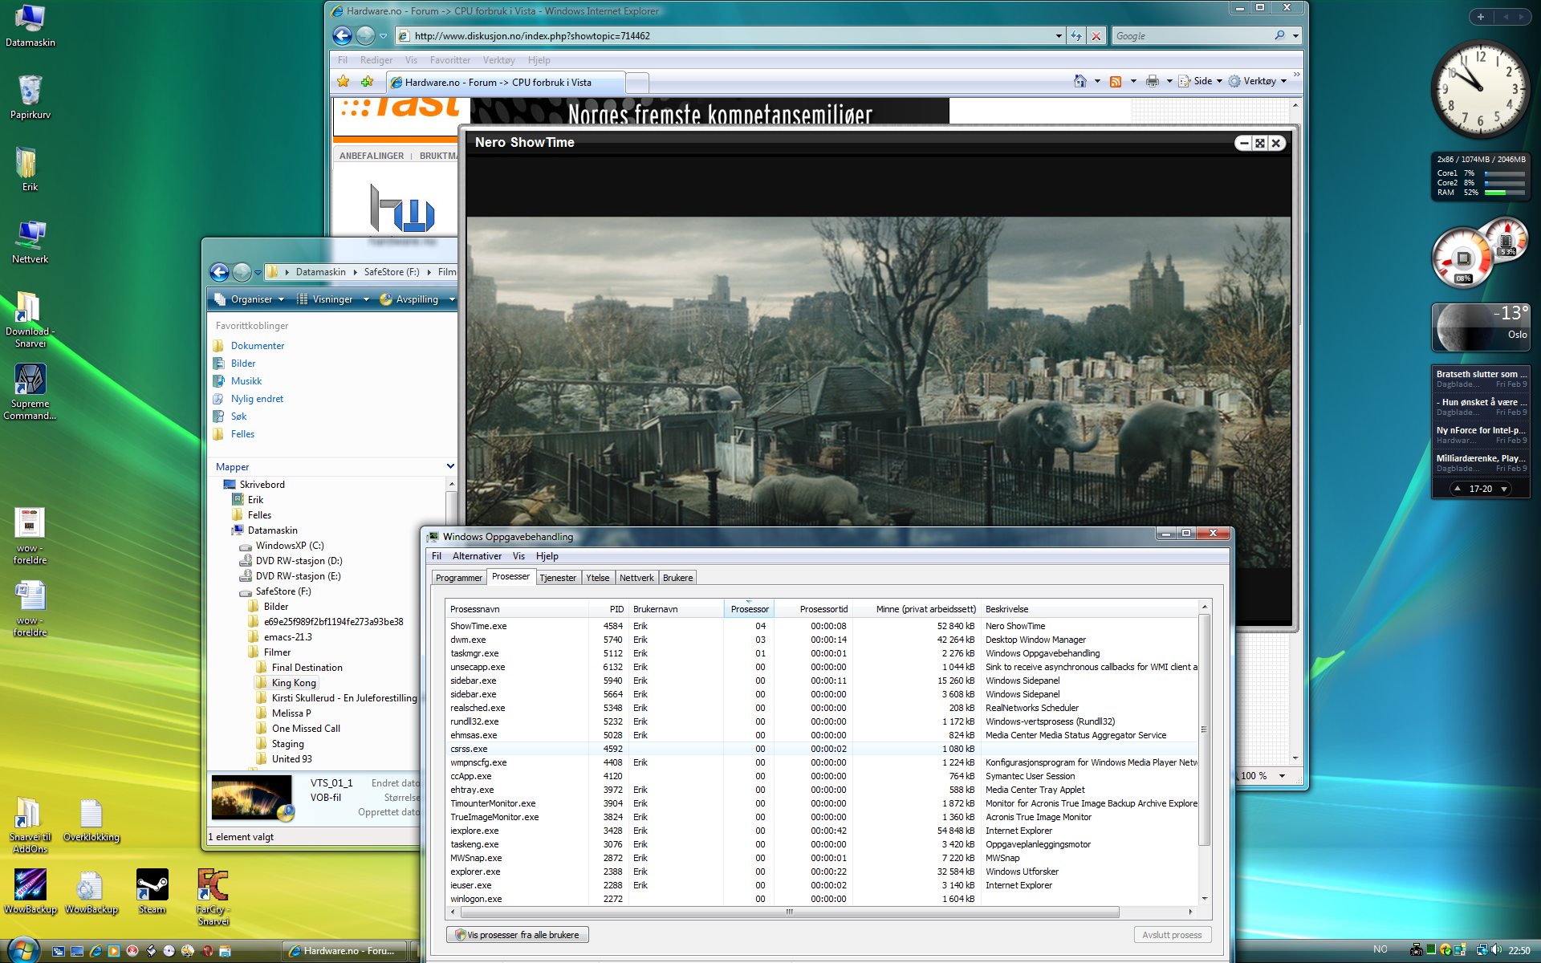Image resolution: width=1541 pixels, height=963 pixels.
Task: Open the Favoritter menu in IE
Action: click(x=450, y=60)
